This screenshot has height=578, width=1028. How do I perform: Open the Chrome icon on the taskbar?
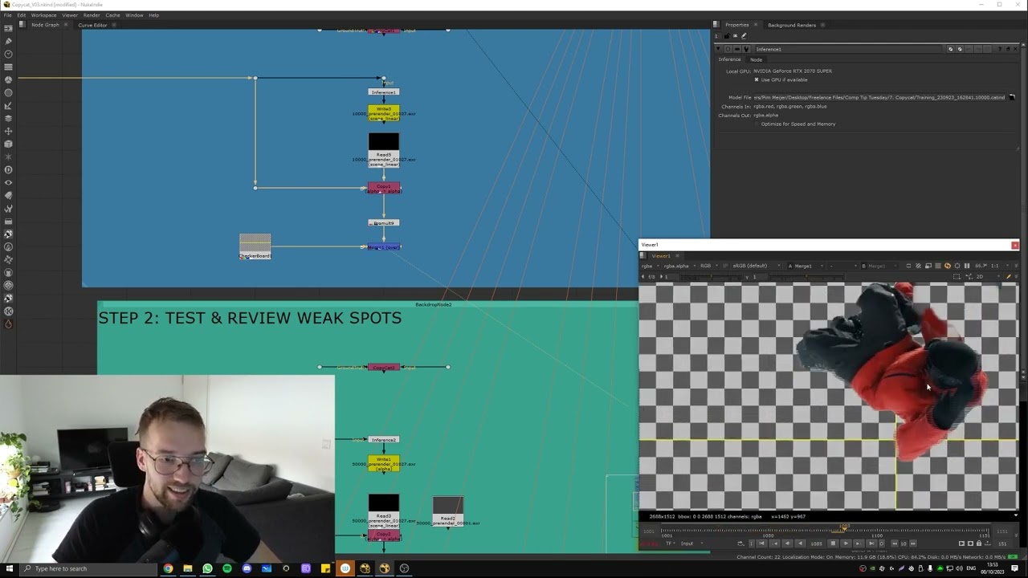coord(168,568)
